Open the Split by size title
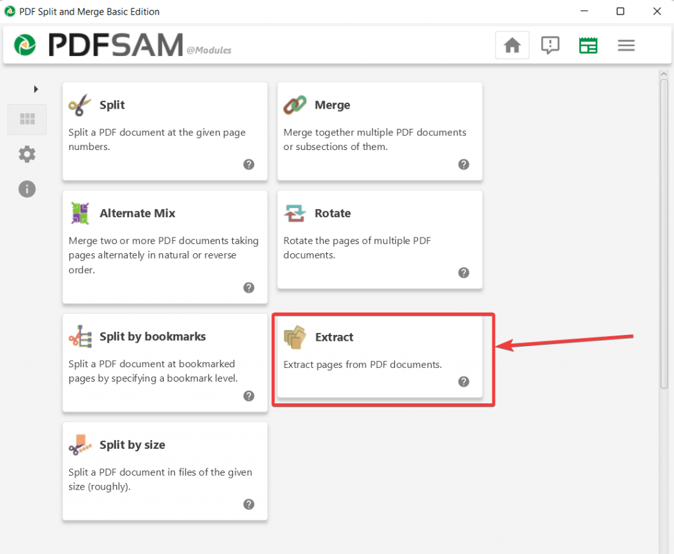The image size is (674, 554). pos(132,445)
